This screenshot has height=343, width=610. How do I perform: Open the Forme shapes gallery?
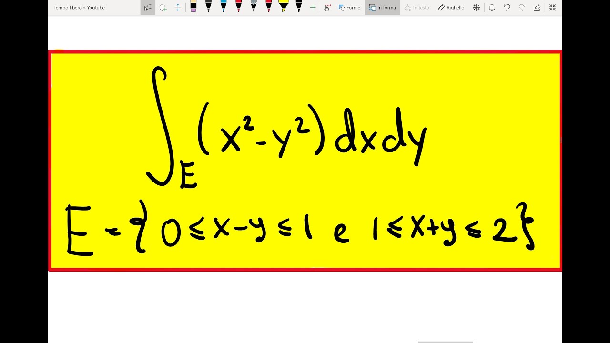pyautogui.click(x=349, y=8)
